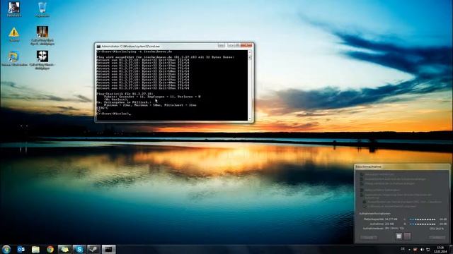This screenshot has height=254, width=453.
Task: Toggle the bottommost checked option in recording panel
Action: click(x=365, y=207)
